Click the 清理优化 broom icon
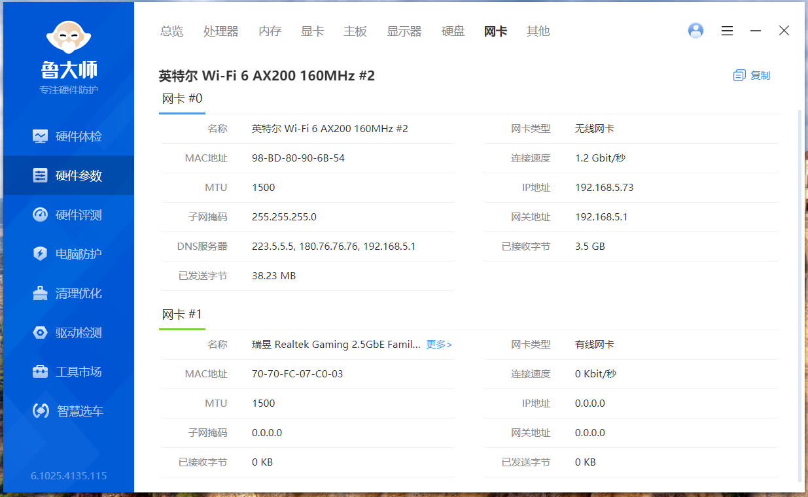Viewport: 808px width, 497px height. pyautogui.click(x=41, y=293)
